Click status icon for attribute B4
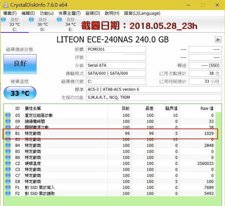This screenshot has width=225, height=206. [x=8, y=145]
